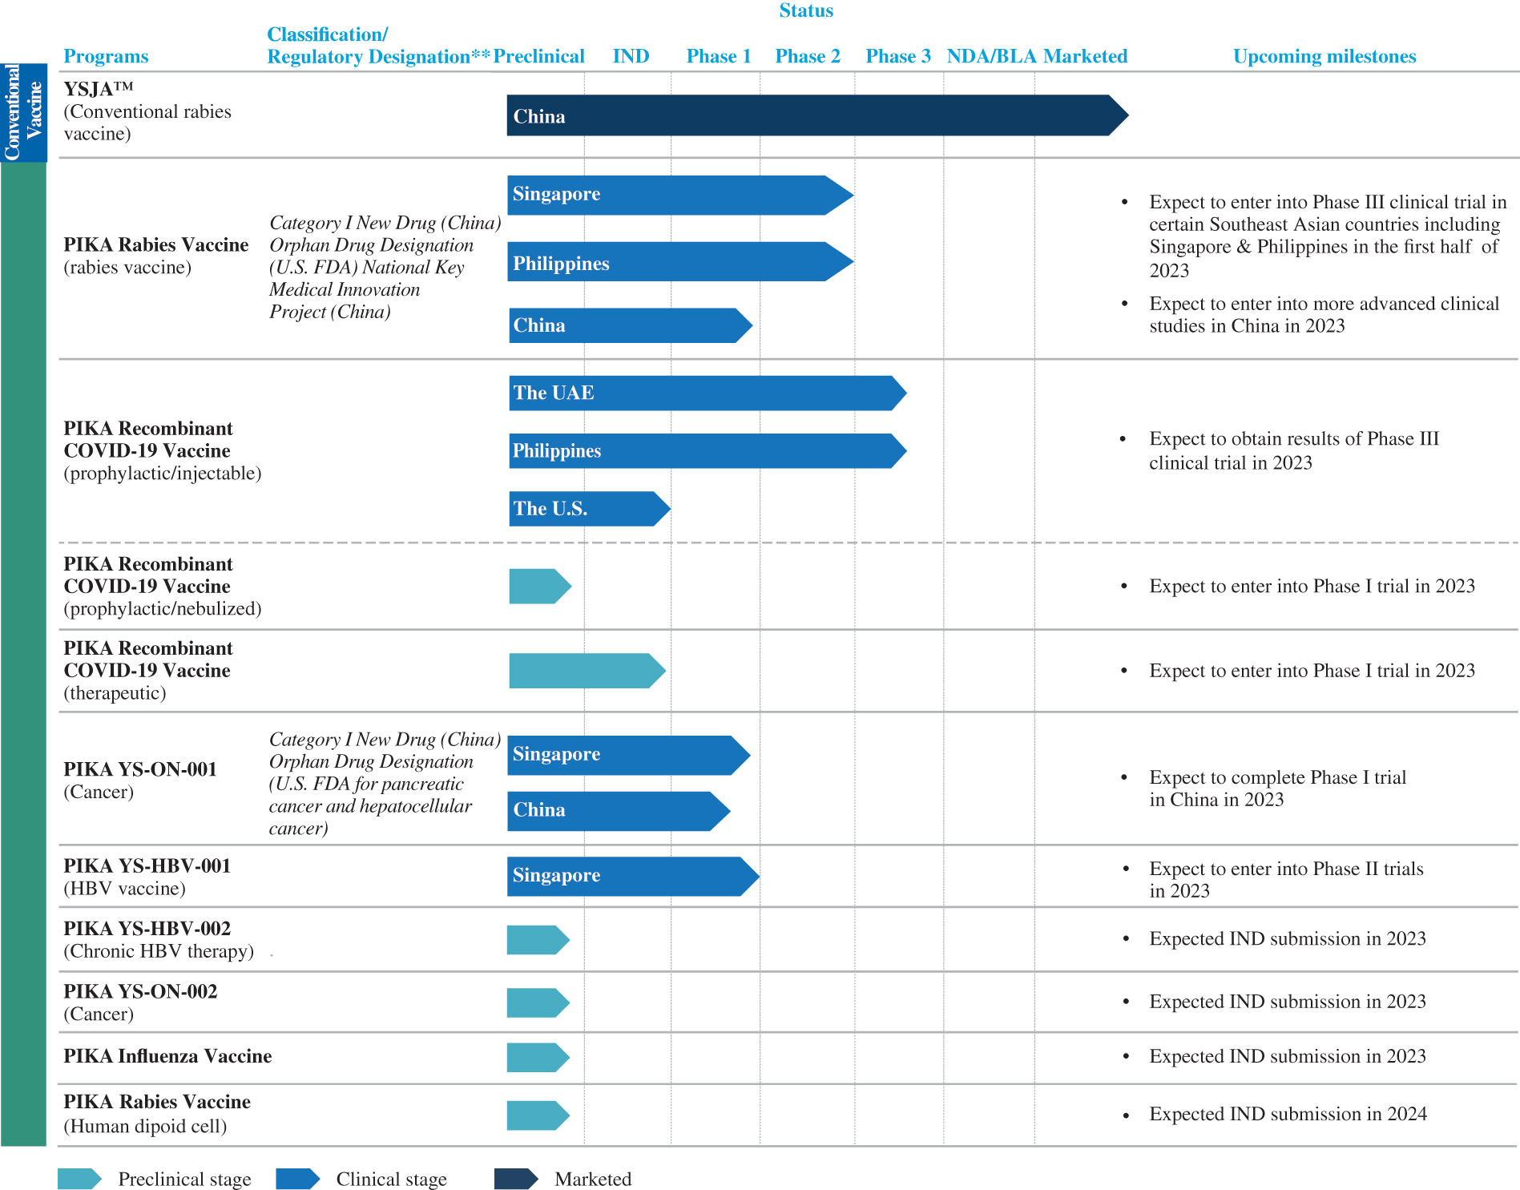Image resolution: width=1520 pixels, height=1190 pixels.
Task: Click the Programs column header
Action: [x=106, y=56]
